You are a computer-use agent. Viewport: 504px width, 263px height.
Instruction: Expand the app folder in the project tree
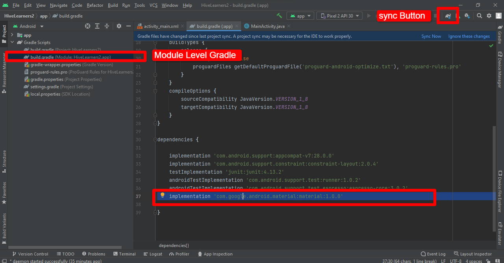(12, 35)
